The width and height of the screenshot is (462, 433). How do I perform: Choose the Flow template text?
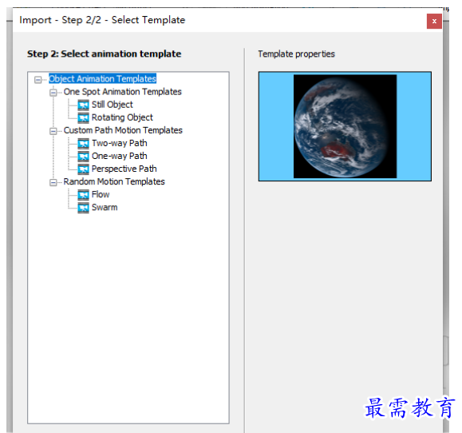(101, 194)
